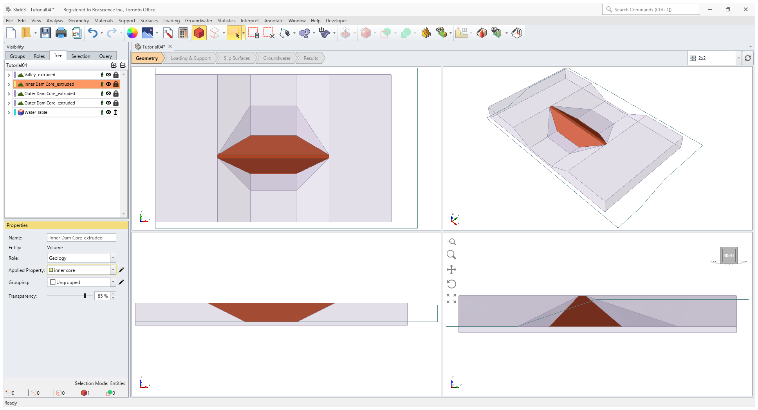Expand the Water Table tree node
The height and width of the screenshot is (410, 758).
tap(9, 112)
